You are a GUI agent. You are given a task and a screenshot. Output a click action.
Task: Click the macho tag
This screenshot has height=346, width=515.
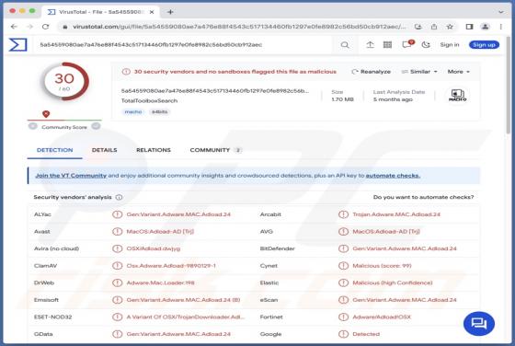133,112
